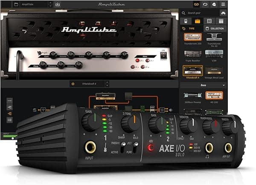Activate amp channel Ch 4 button
Viewport: 256px width, 185px height.
click(143, 67)
